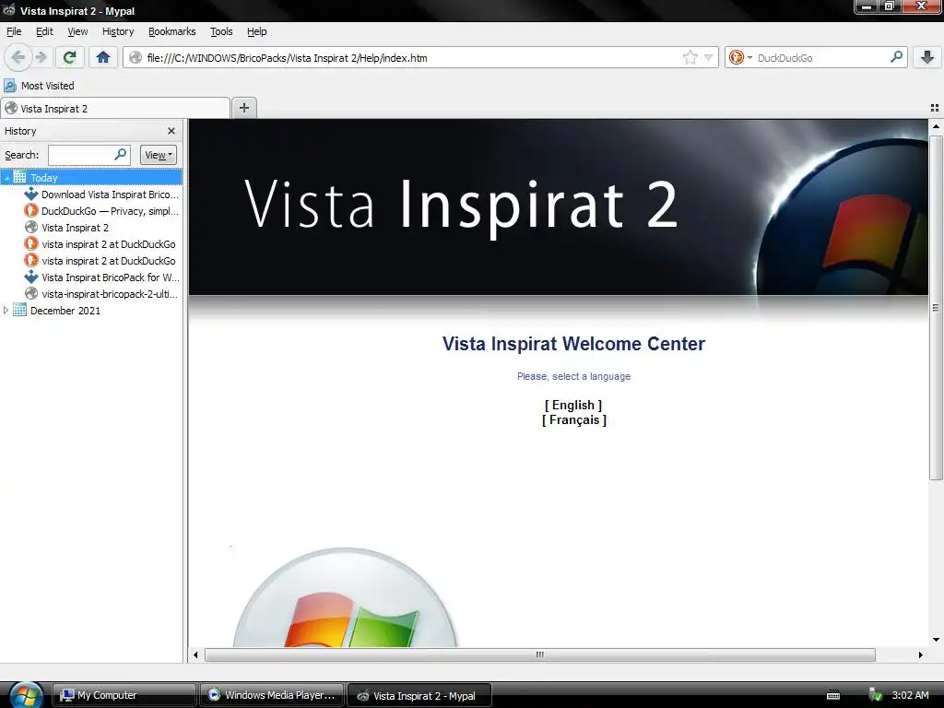Click the magnifier in the toolbar search box
Image resolution: width=944 pixels, height=708 pixels.
click(x=896, y=57)
